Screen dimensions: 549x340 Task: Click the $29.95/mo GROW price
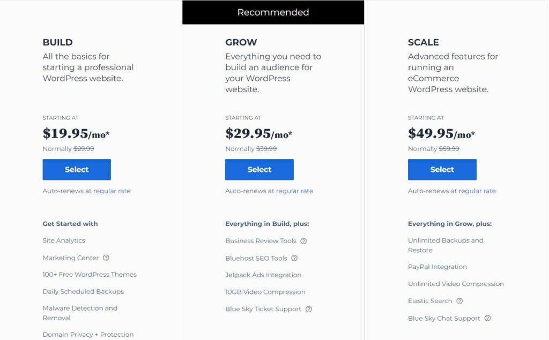[259, 134]
